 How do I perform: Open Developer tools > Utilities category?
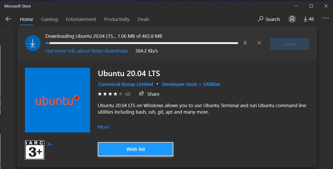tap(191, 84)
